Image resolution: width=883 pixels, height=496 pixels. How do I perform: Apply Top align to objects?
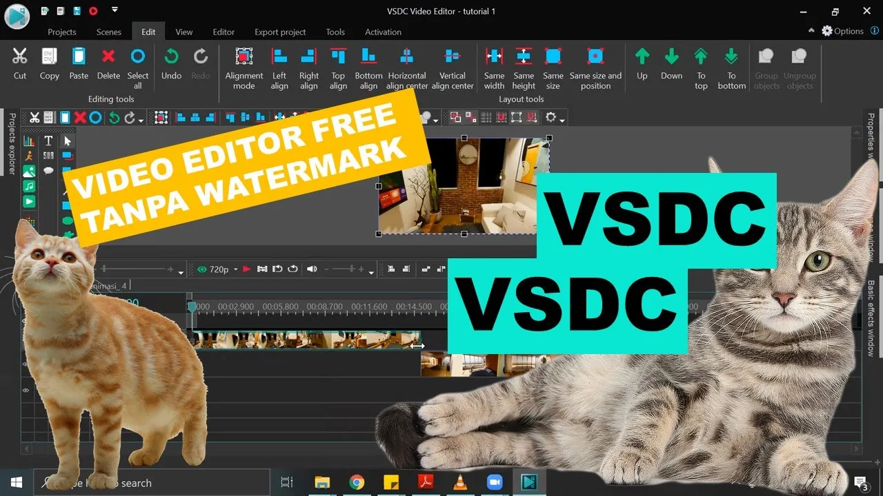point(338,68)
